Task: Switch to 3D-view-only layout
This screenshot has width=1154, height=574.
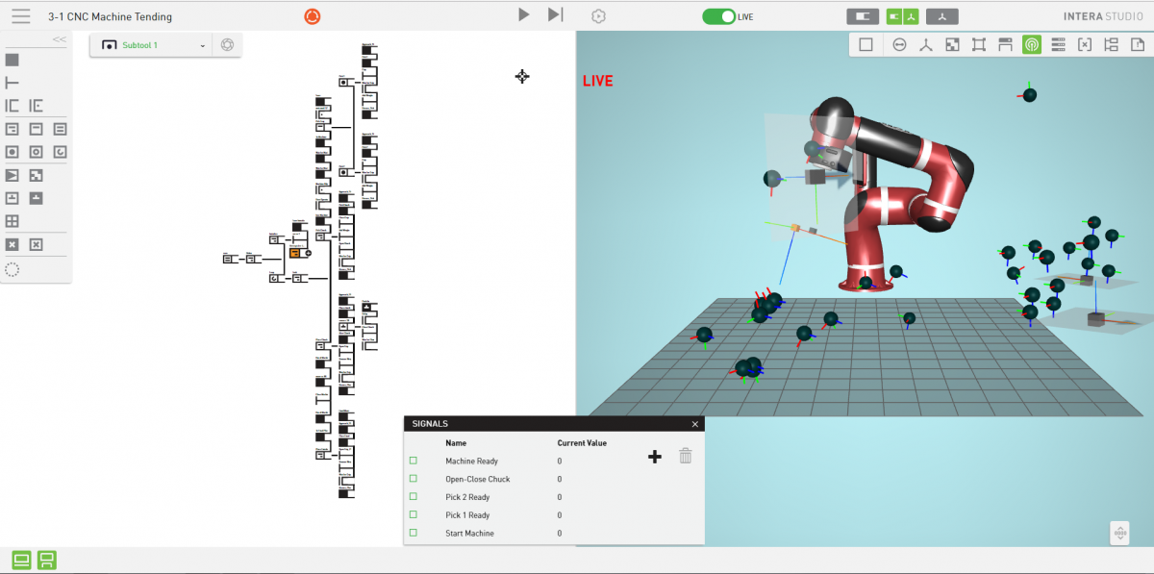Action: click(x=942, y=16)
